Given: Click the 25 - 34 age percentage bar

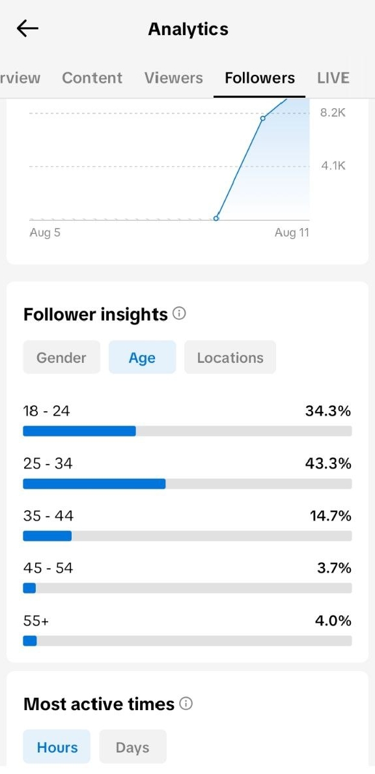Looking at the screenshot, I should point(187,483).
